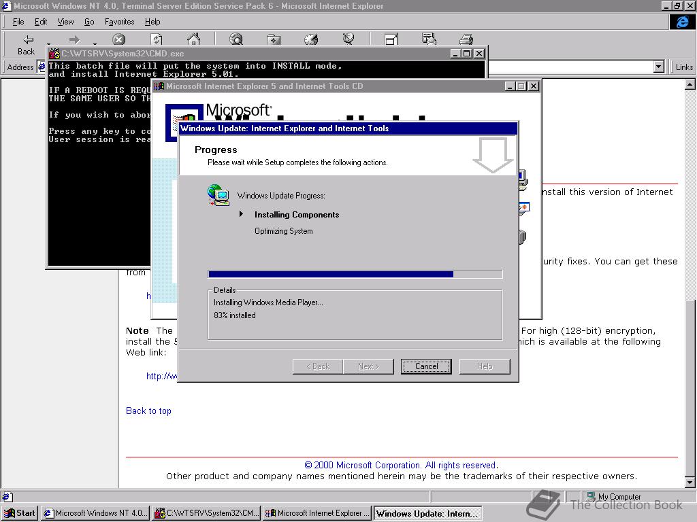Open the View menu
This screenshot has width=697, height=522.
click(65, 22)
